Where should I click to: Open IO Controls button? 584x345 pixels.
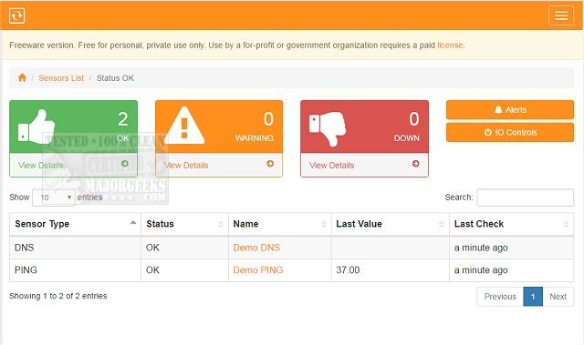[510, 132]
